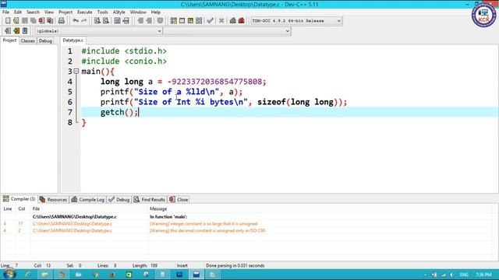The width and height of the screenshot is (499, 280).
Task: Open Replace with the second magnifier icon
Action: click(106, 21)
